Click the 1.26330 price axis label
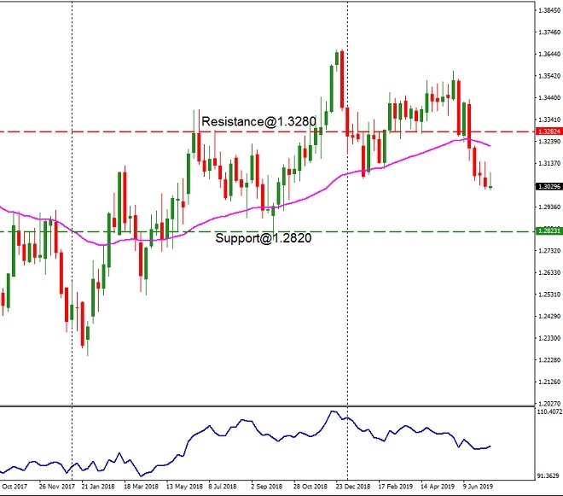Image resolution: width=563 pixels, height=496 pixels. point(549,273)
